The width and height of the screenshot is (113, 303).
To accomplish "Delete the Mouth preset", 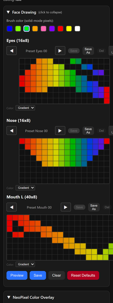I will [107, 207].
